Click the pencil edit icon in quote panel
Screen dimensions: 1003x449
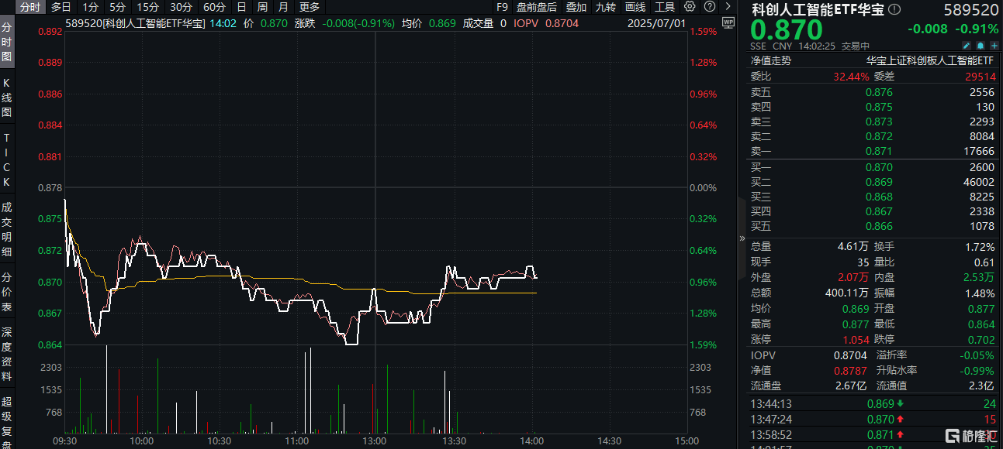(967, 46)
